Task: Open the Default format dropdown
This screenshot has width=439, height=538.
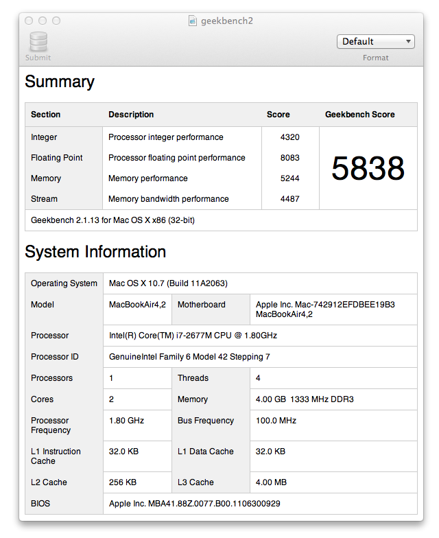Action: 376,41
